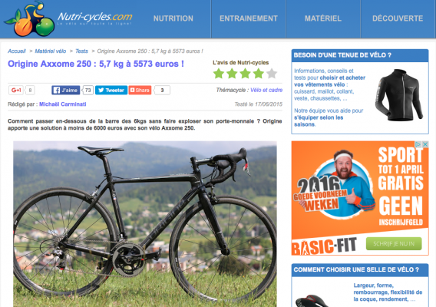
Task: Open the NUTRITION menu
Action: coord(173,18)
